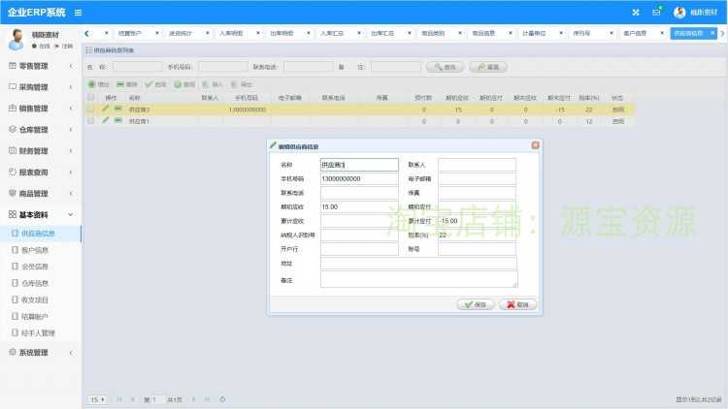728x409 pixels.
Task: Click the 查询 search button
Action: tap(445, 67)
